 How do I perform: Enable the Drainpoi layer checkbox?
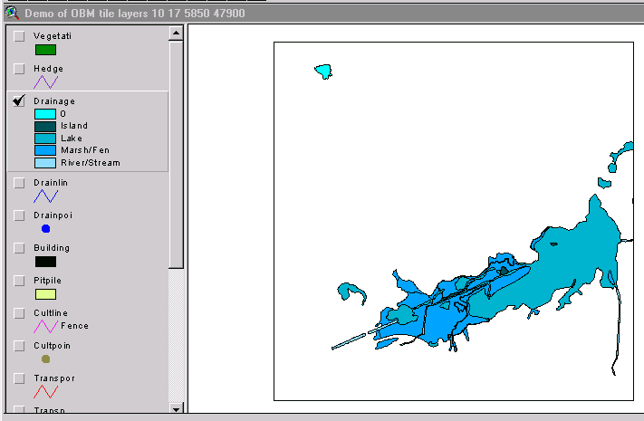pos(19,215)
